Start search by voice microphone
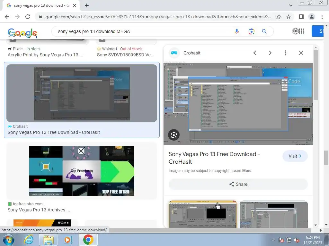329x246 pixels. pos(237,31)
